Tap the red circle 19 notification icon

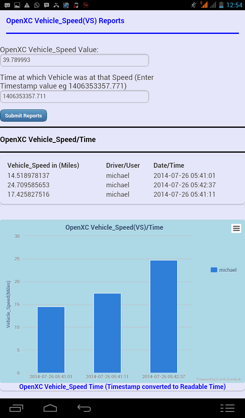(86, 5)
